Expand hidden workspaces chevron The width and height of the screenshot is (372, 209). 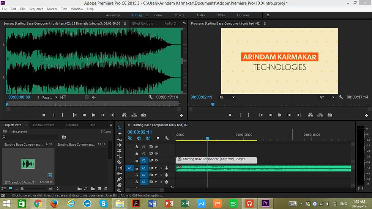[x=268, y=15]
